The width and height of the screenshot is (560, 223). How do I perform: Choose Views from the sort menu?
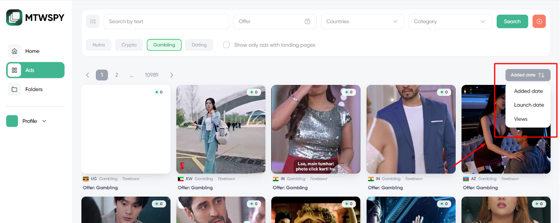(521, 119)
